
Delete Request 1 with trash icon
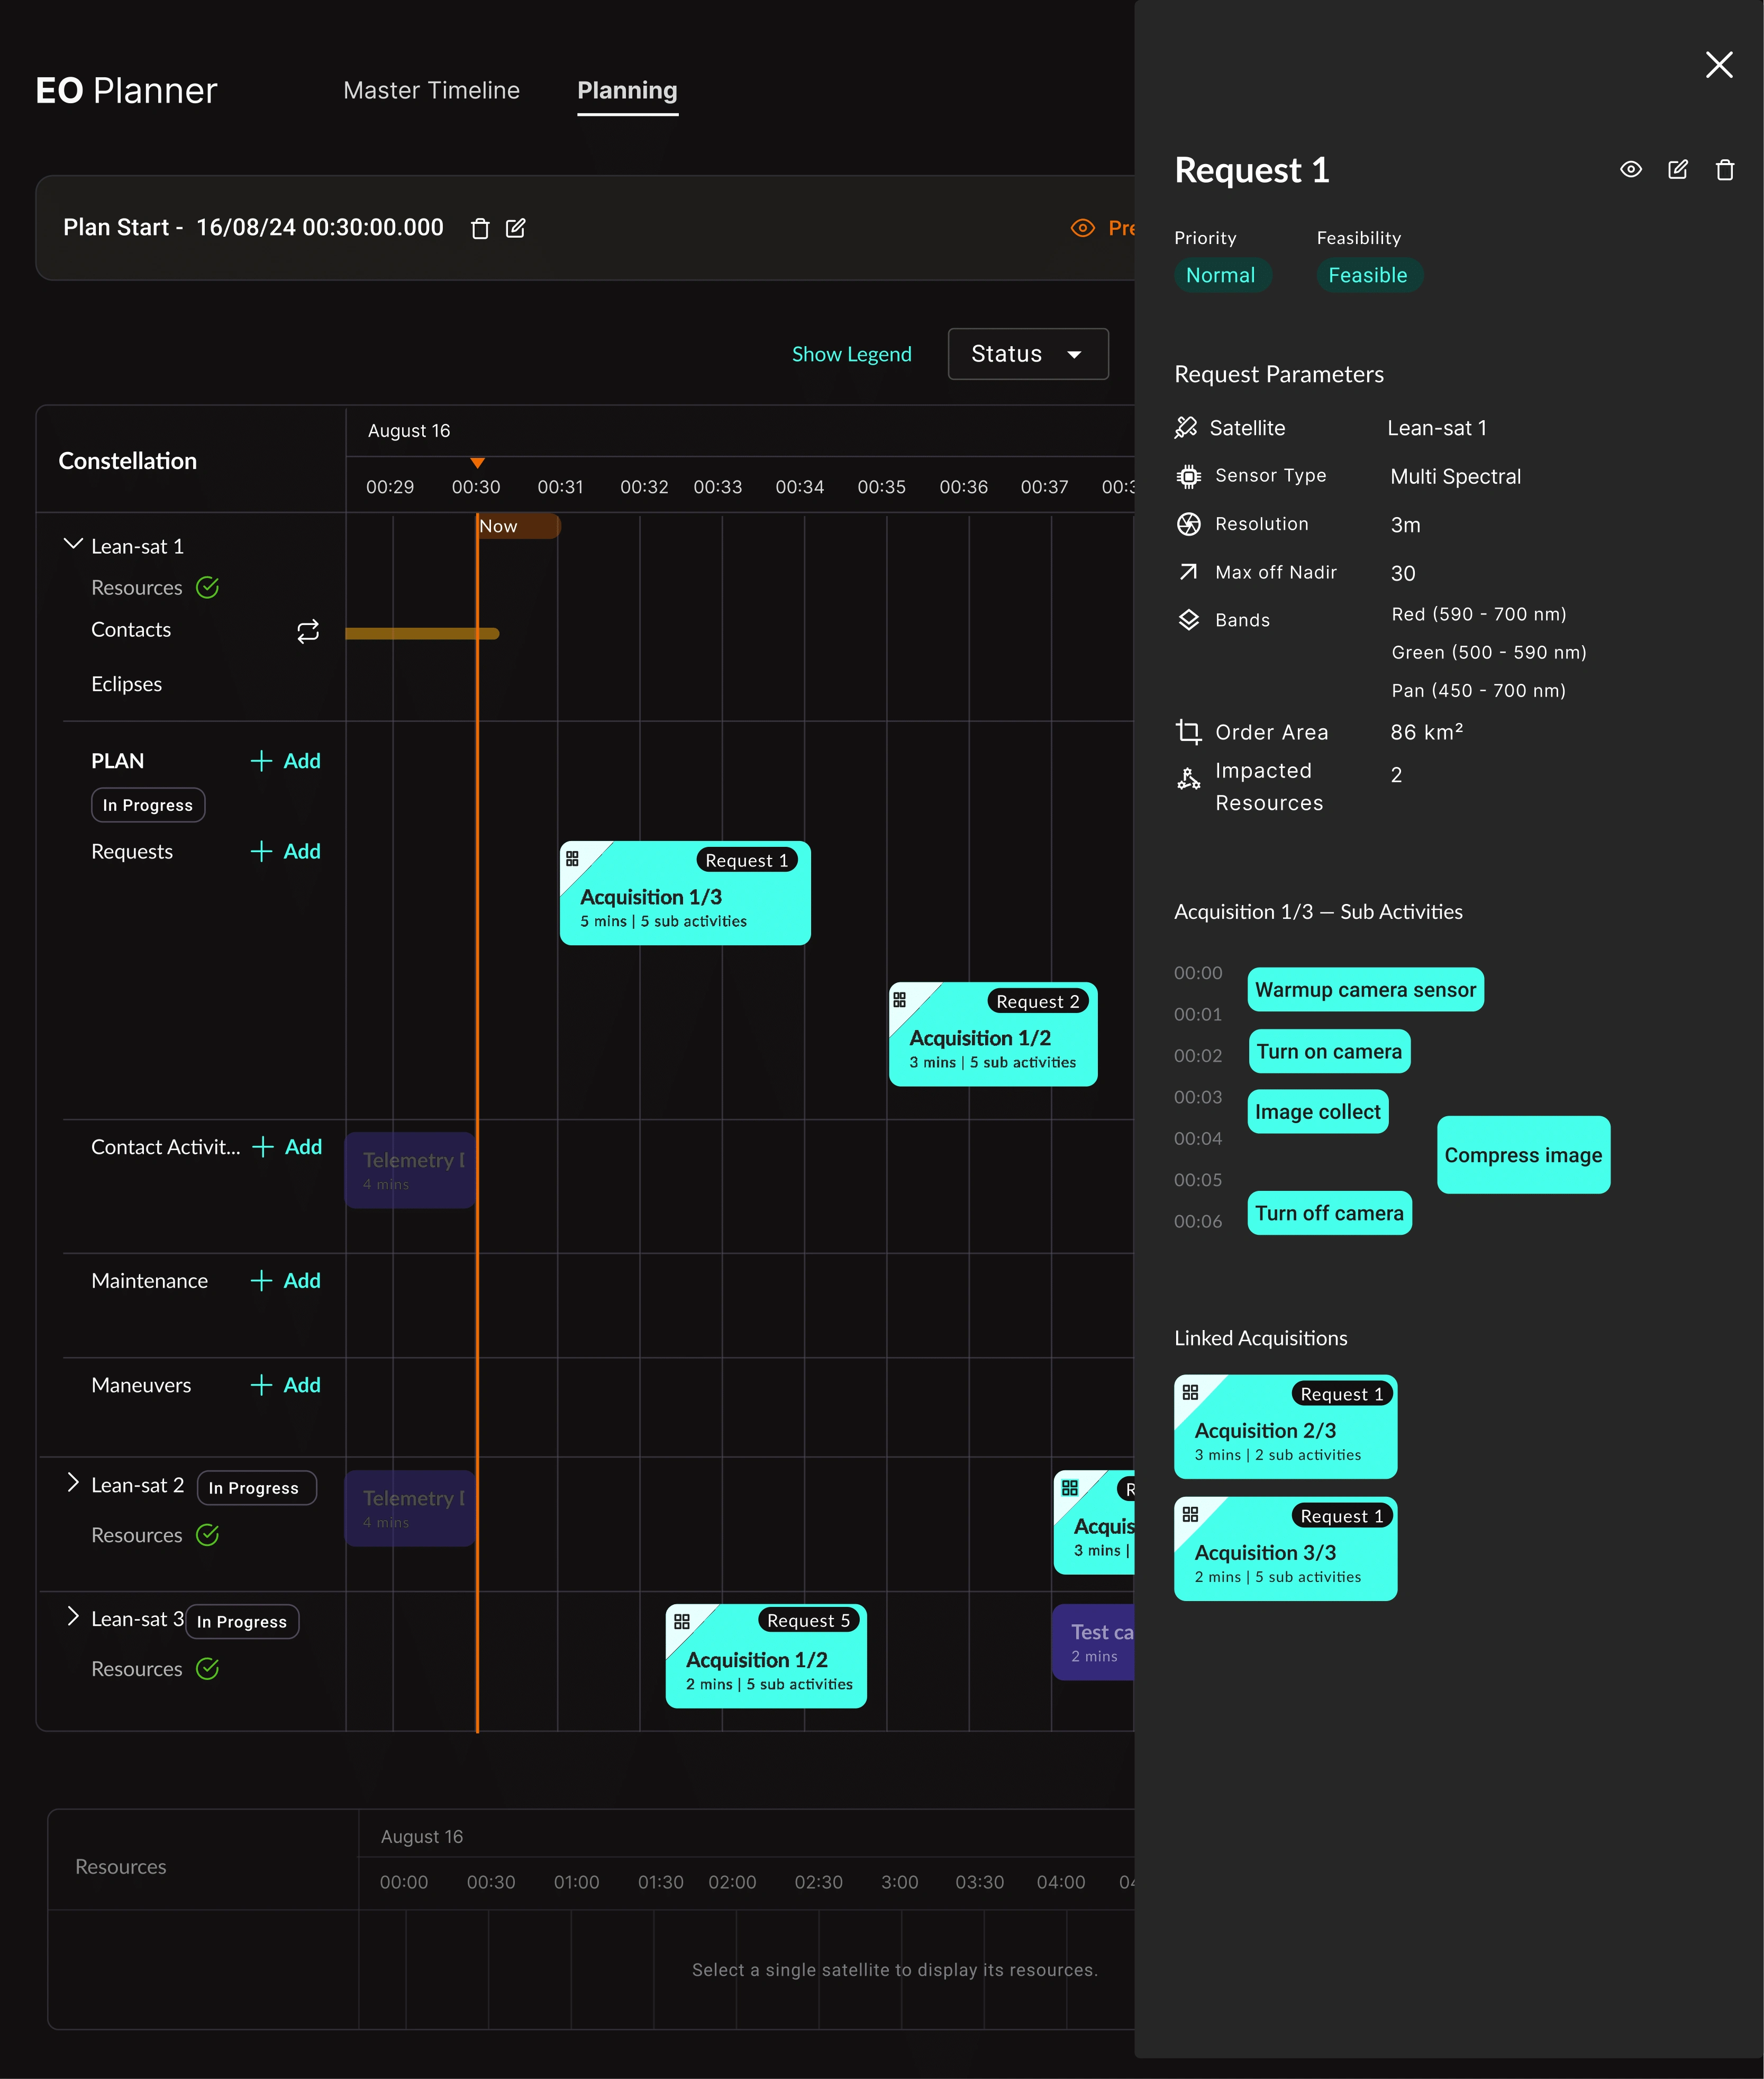[1725, 169]
